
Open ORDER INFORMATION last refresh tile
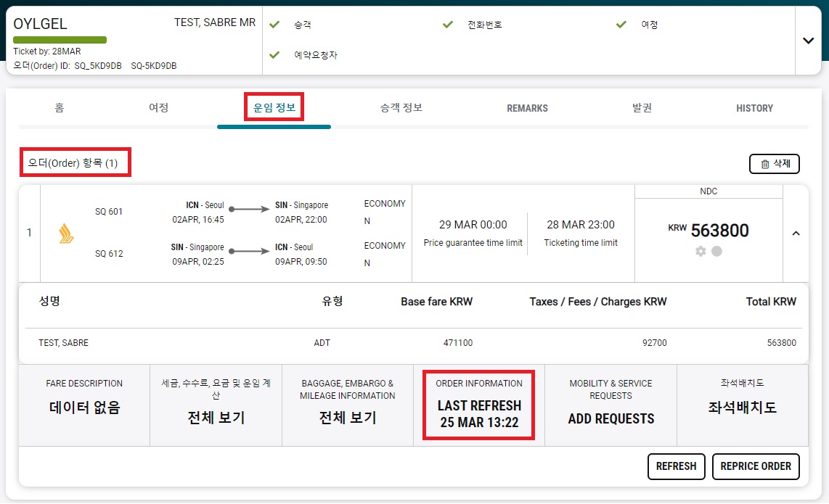pyautogui.click(x=479, y=405)
